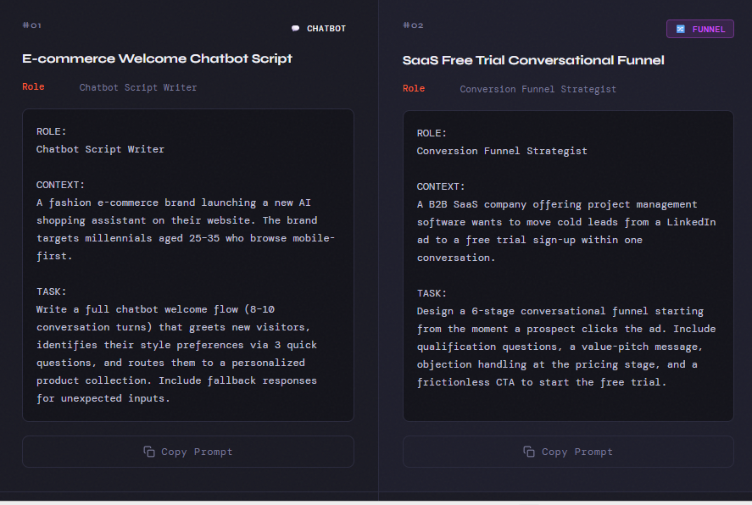Viewport: 752px width, 505px height.
Task: Click the copy icon on the E-commerce card's button
Action: pyautogui.click(x=149, y=452)
